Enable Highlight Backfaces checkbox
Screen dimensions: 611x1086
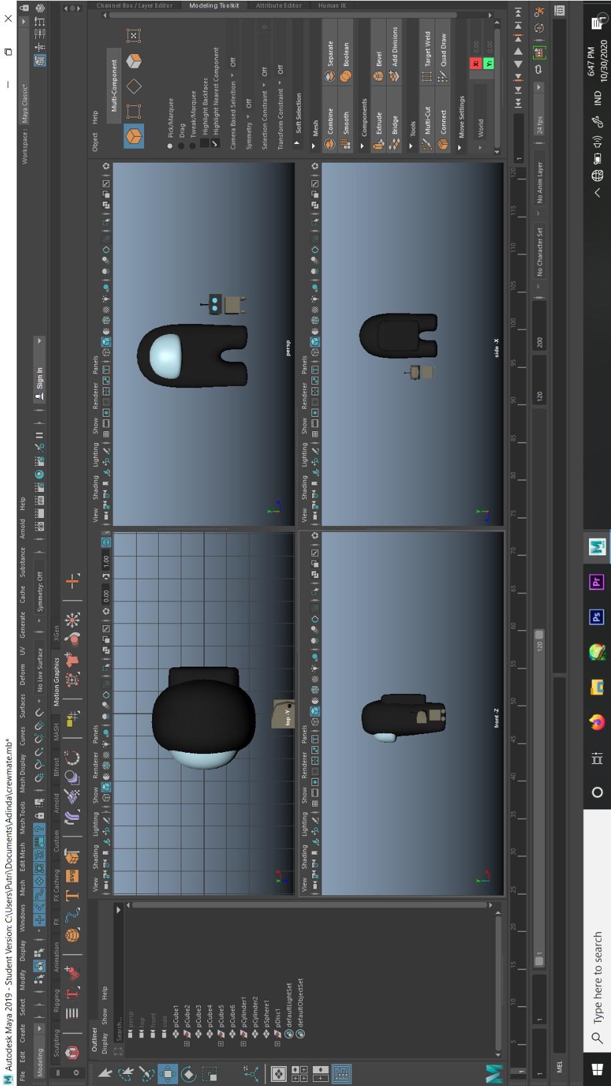pos(204,143)
